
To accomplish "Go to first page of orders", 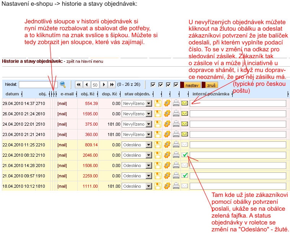I will [78, 85].
